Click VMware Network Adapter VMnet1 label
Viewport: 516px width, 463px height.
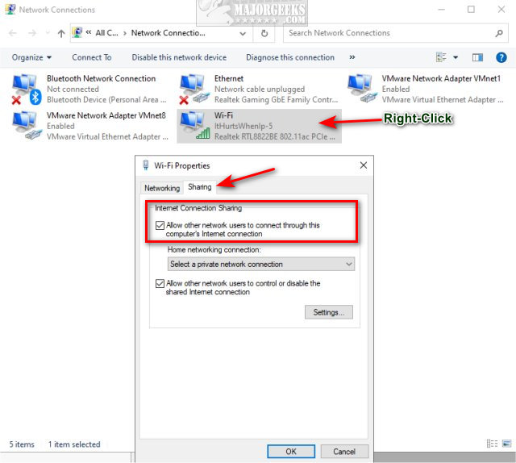[x=441, y=79]
